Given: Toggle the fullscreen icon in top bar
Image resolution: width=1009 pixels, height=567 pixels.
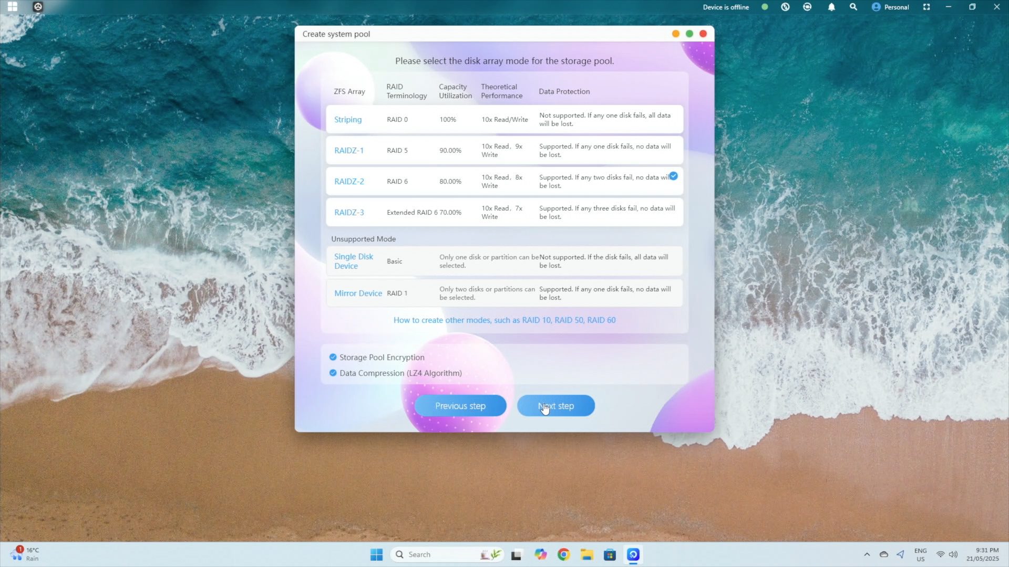Looking at the screenshot, I should coord(926,7).
